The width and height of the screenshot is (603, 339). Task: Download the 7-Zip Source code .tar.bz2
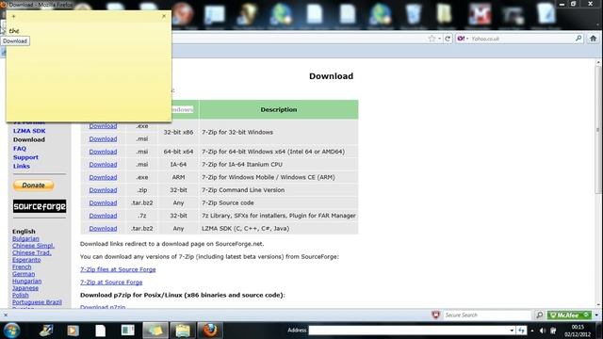click(103, 202)
